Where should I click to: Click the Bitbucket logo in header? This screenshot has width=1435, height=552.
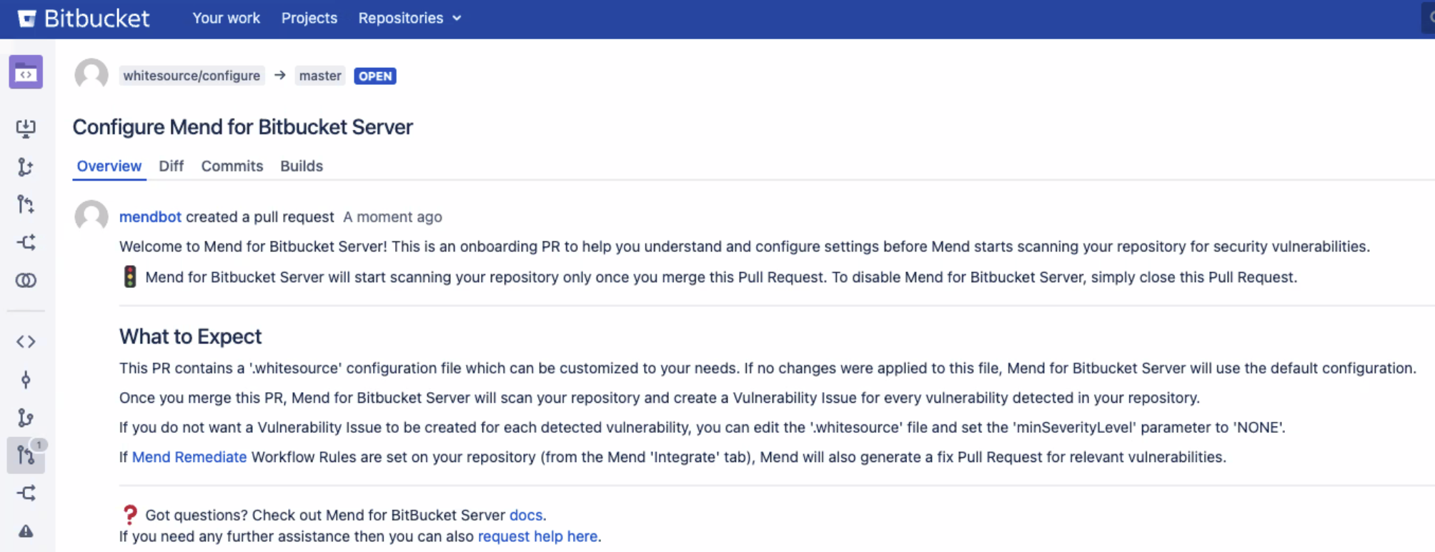[83, 19]
